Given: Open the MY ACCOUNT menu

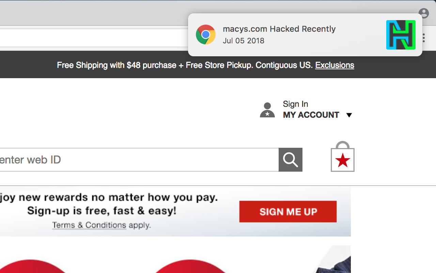Looking at the screenshot, I should [311, 115].
